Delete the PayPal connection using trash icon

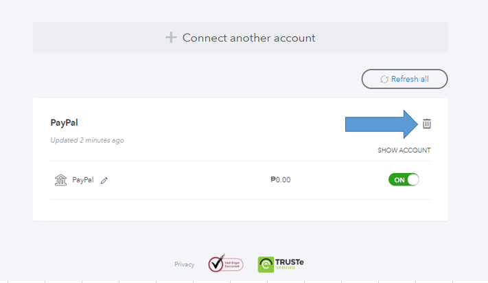click(x=427, y=124)
